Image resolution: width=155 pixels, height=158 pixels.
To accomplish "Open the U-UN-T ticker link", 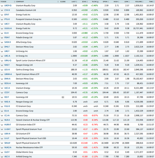I will coord(7,129).
